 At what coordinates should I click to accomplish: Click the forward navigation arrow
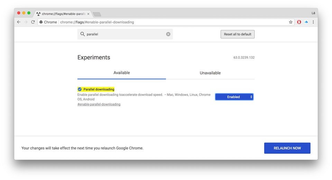pos(26,22)
